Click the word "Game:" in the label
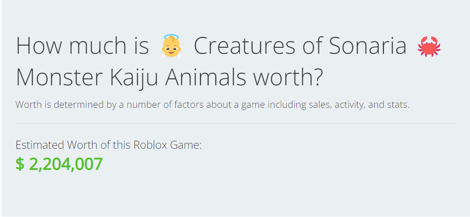The image size is (470, 217). 186,145
